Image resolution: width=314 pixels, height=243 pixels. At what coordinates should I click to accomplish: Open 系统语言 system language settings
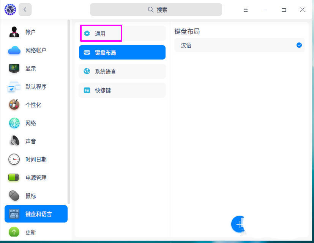tap(122, 71)
